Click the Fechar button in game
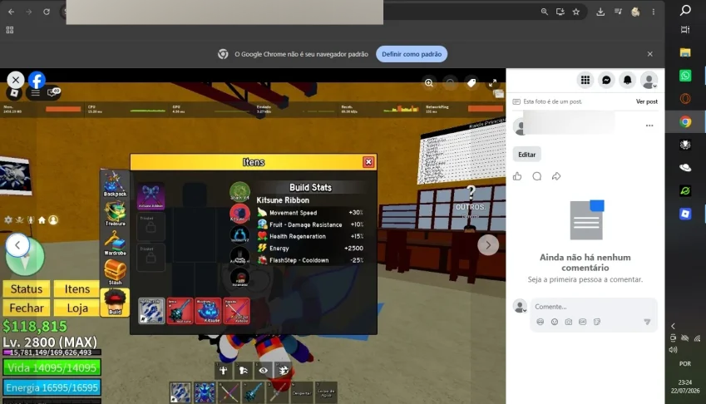 (x=26, y=308)
